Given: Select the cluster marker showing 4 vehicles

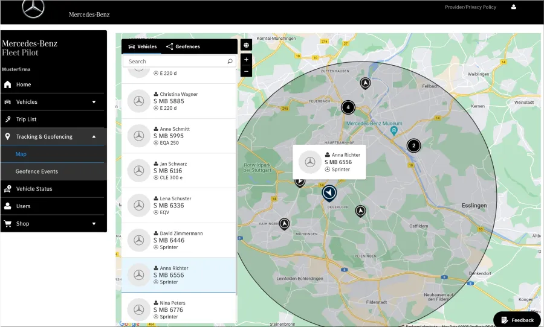Looking at the screenshot, I should click(348, 107).
